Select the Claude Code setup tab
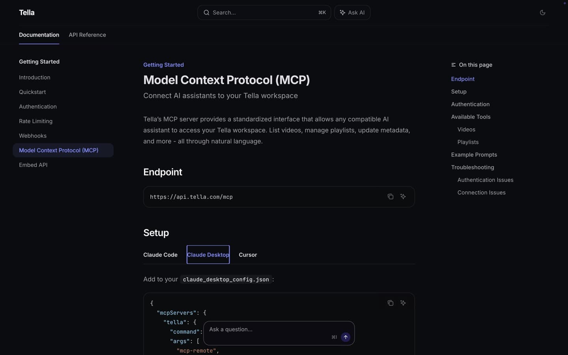Viewport: 568px width, 355px height. (160, 255)
